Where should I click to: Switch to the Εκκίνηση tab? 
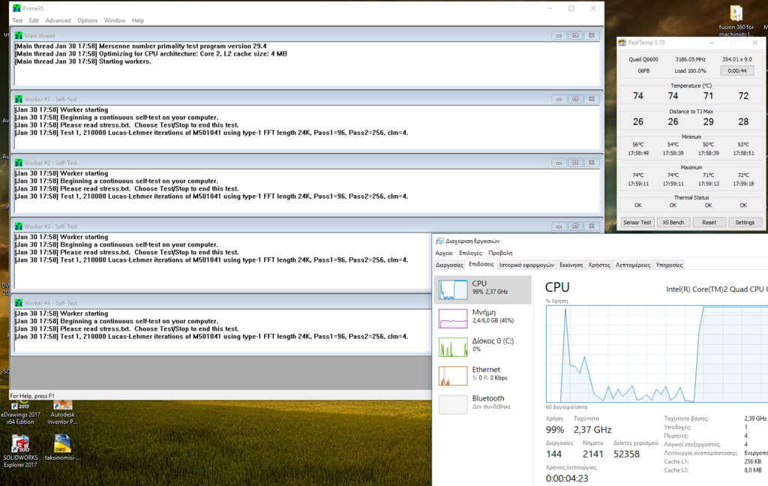tap(571, 265)
